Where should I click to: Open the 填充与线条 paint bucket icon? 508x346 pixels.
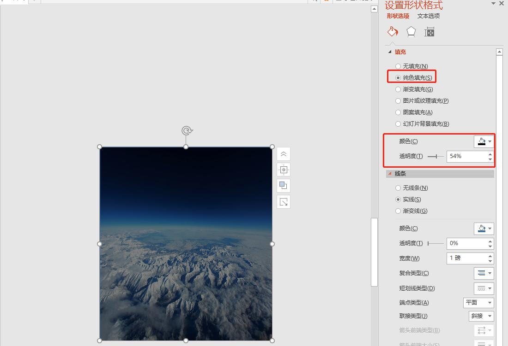(x=392, y=31)
